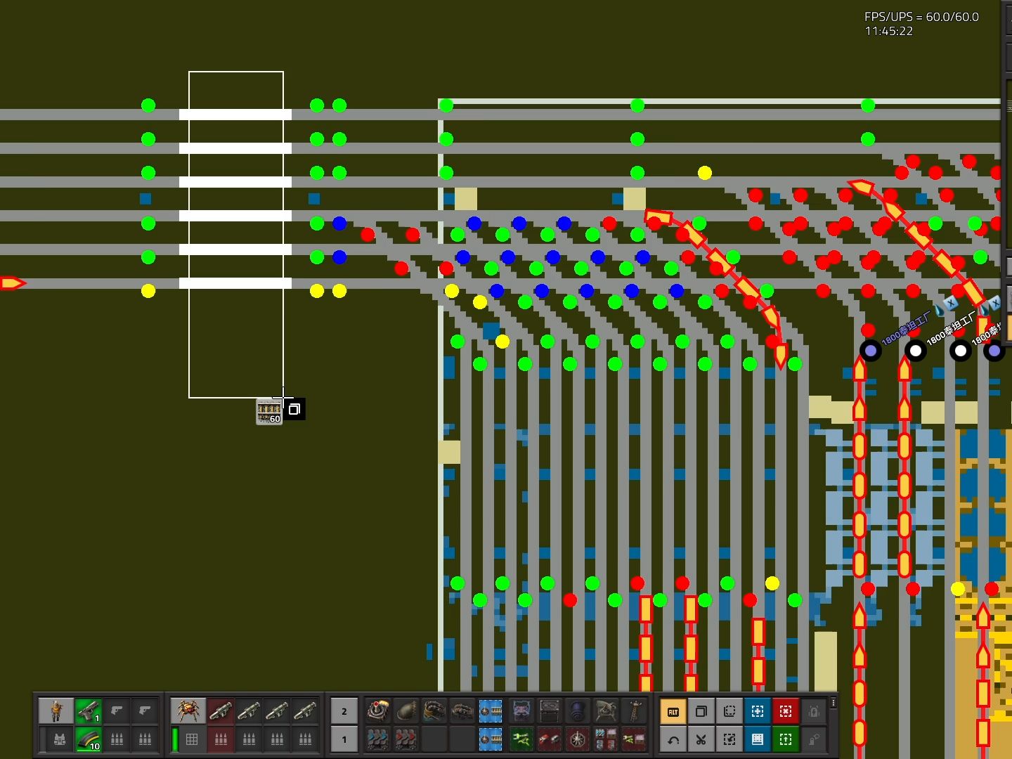Select the red deconstruction planner

point(786,711)
